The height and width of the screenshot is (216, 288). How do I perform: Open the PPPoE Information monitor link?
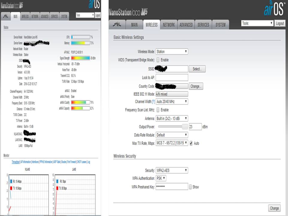click(46, 162)
